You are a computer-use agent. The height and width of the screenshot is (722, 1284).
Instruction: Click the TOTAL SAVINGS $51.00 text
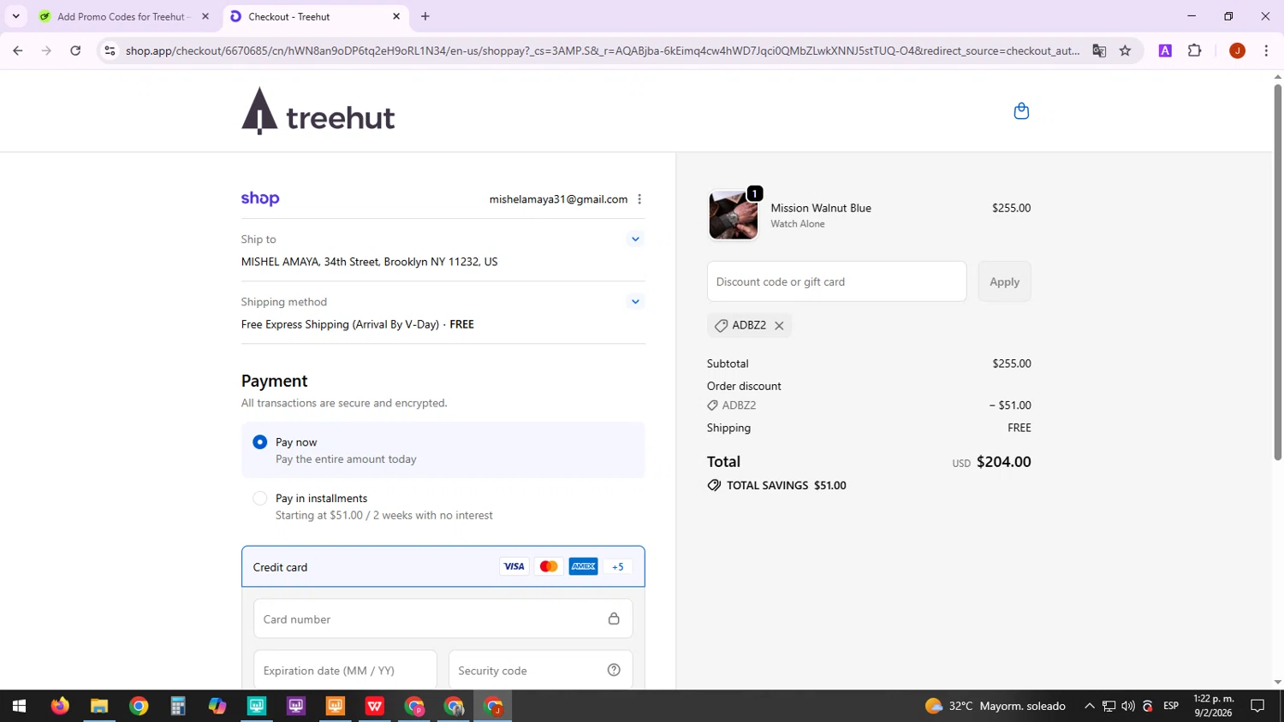tap(786, 485)
